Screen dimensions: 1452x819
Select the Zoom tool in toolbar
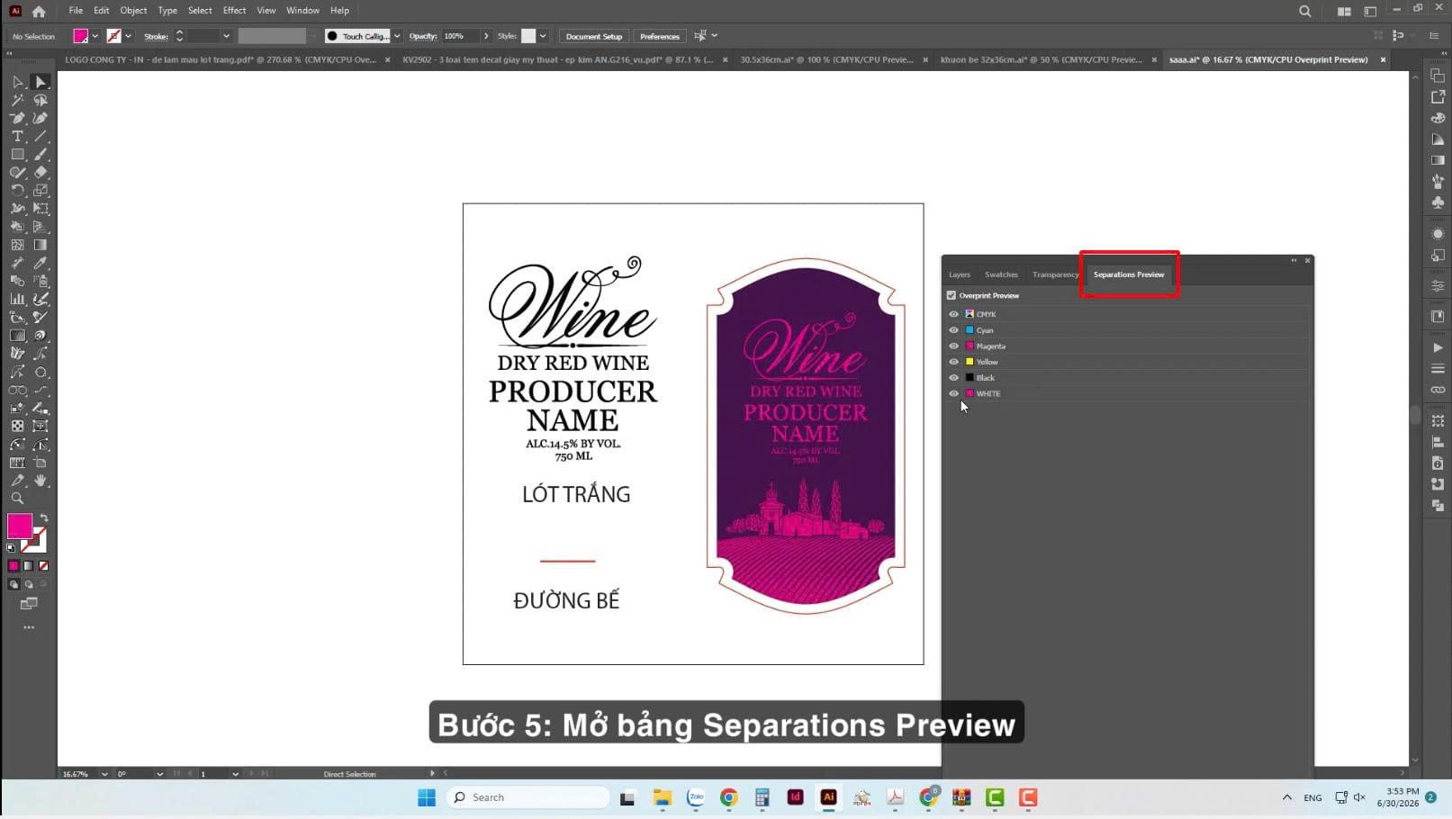(x=17, y=498)
